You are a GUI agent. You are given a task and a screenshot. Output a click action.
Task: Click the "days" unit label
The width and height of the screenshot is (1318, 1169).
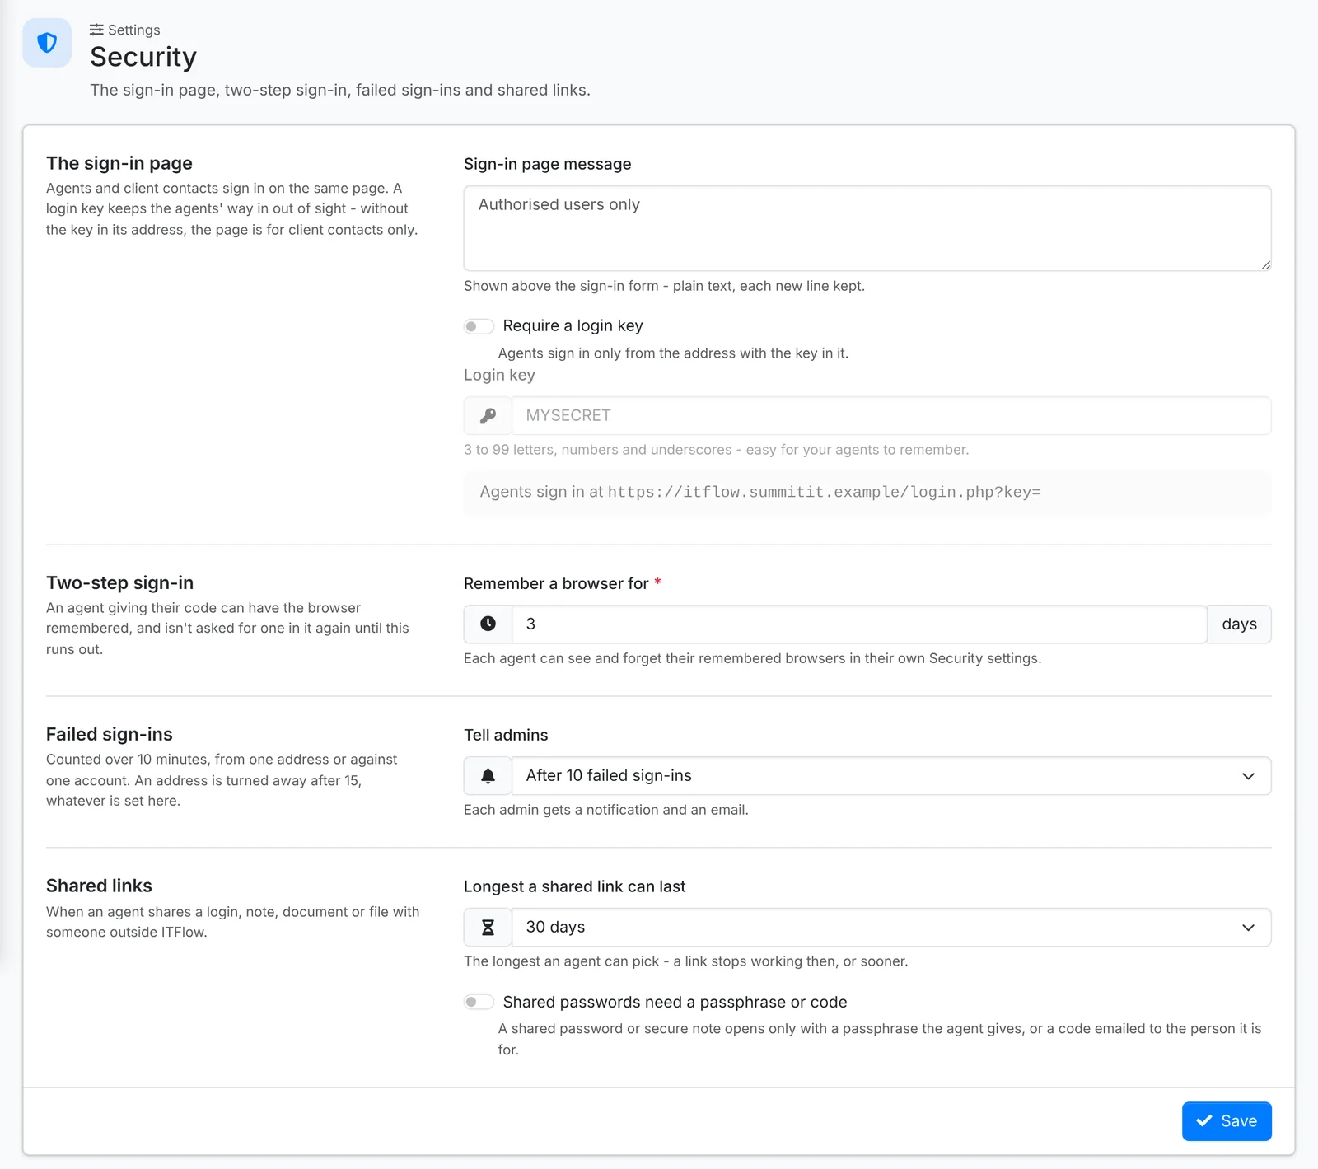(x=1239, y=624)
